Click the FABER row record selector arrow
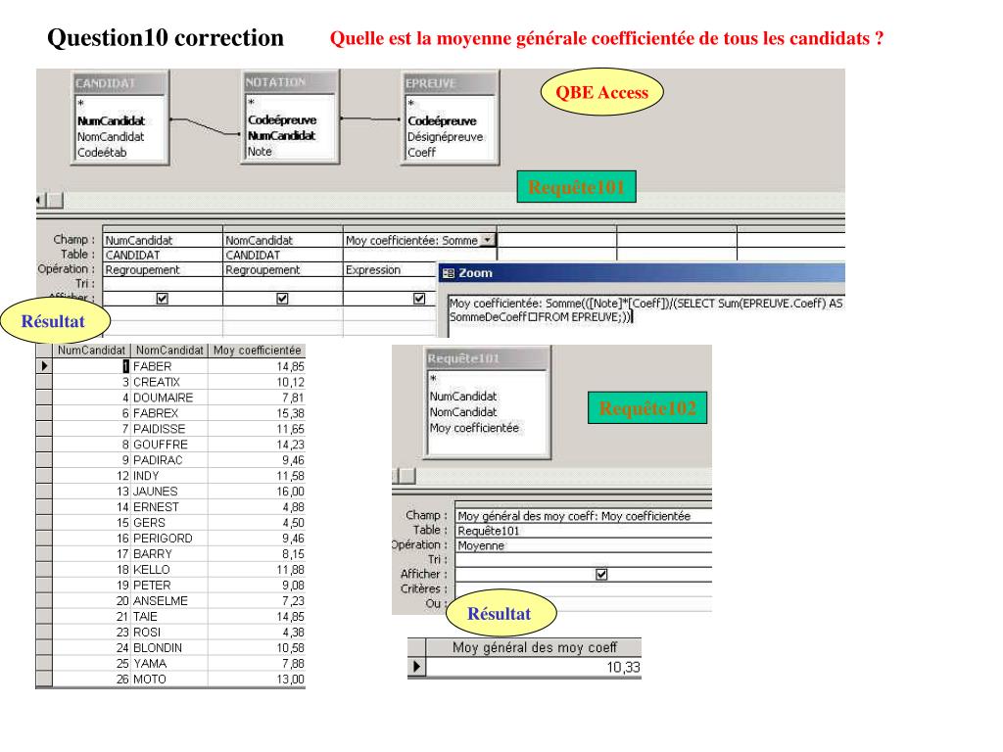1003x752 pixels. tap(44, 366)
